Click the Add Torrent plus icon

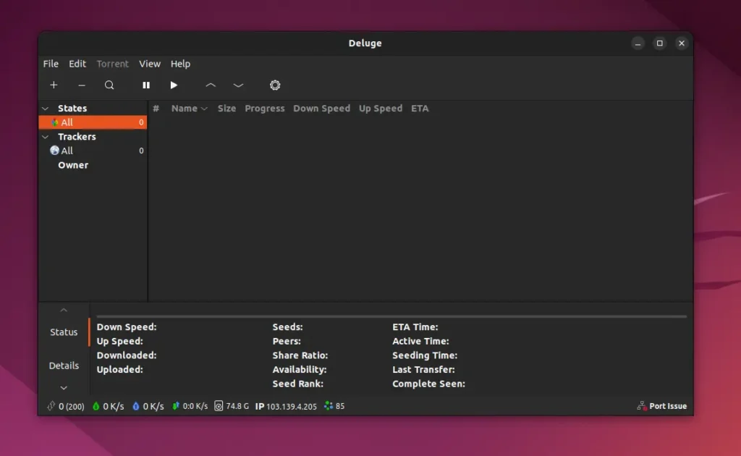(x=54, y=85)
